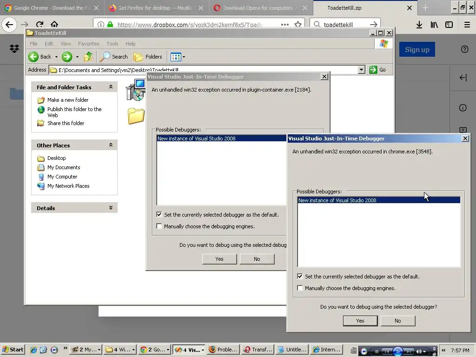Expand the Details panel
Viewport: 476px width, 357px height.
tap(111, 208)
